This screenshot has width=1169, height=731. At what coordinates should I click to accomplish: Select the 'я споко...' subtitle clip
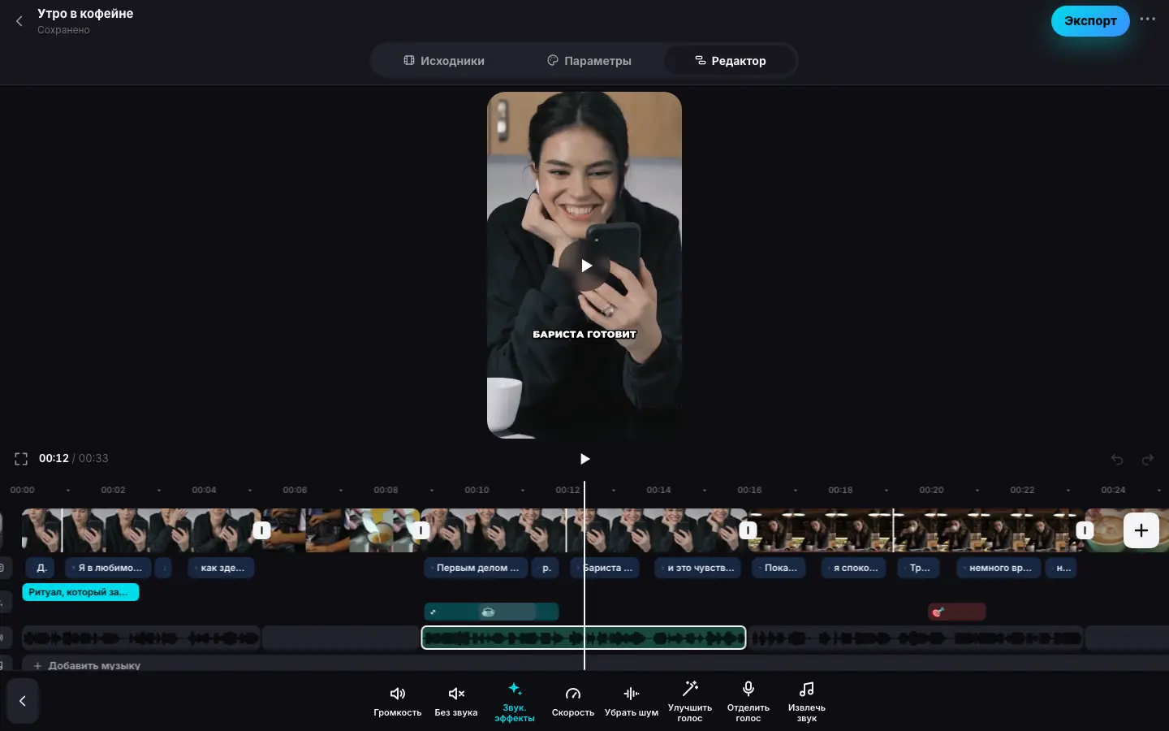point(855,568)
